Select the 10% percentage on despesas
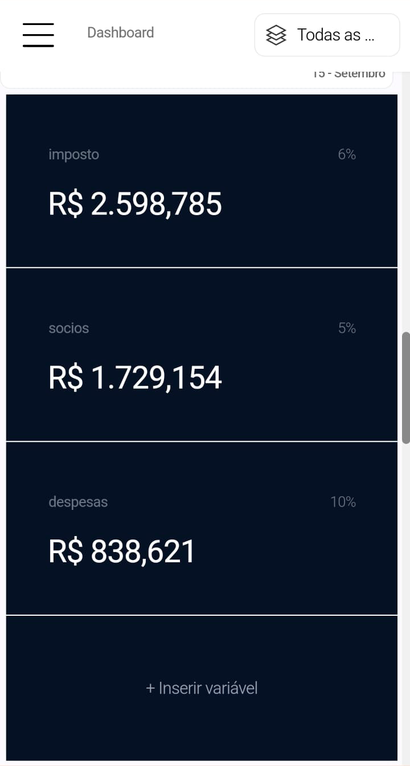Viewport: 410px width, 766px height. click(x=343, y=502)
